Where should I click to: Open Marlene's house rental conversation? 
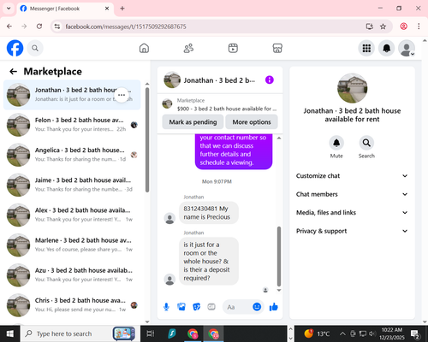click(72, 245)
